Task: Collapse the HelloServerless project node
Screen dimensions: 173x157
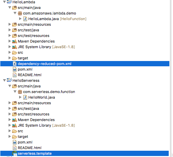Action: [4, 80]
